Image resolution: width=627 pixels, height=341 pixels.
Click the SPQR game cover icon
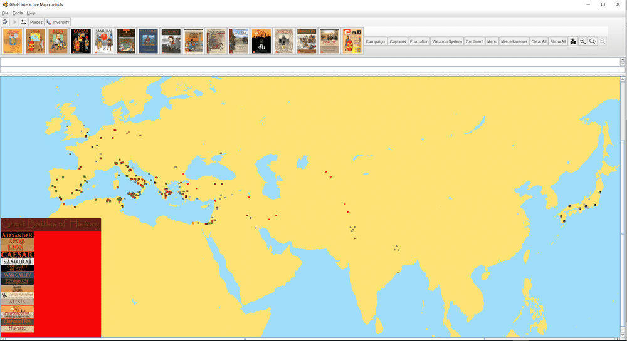pyautogui.click(x=35, y=41)
